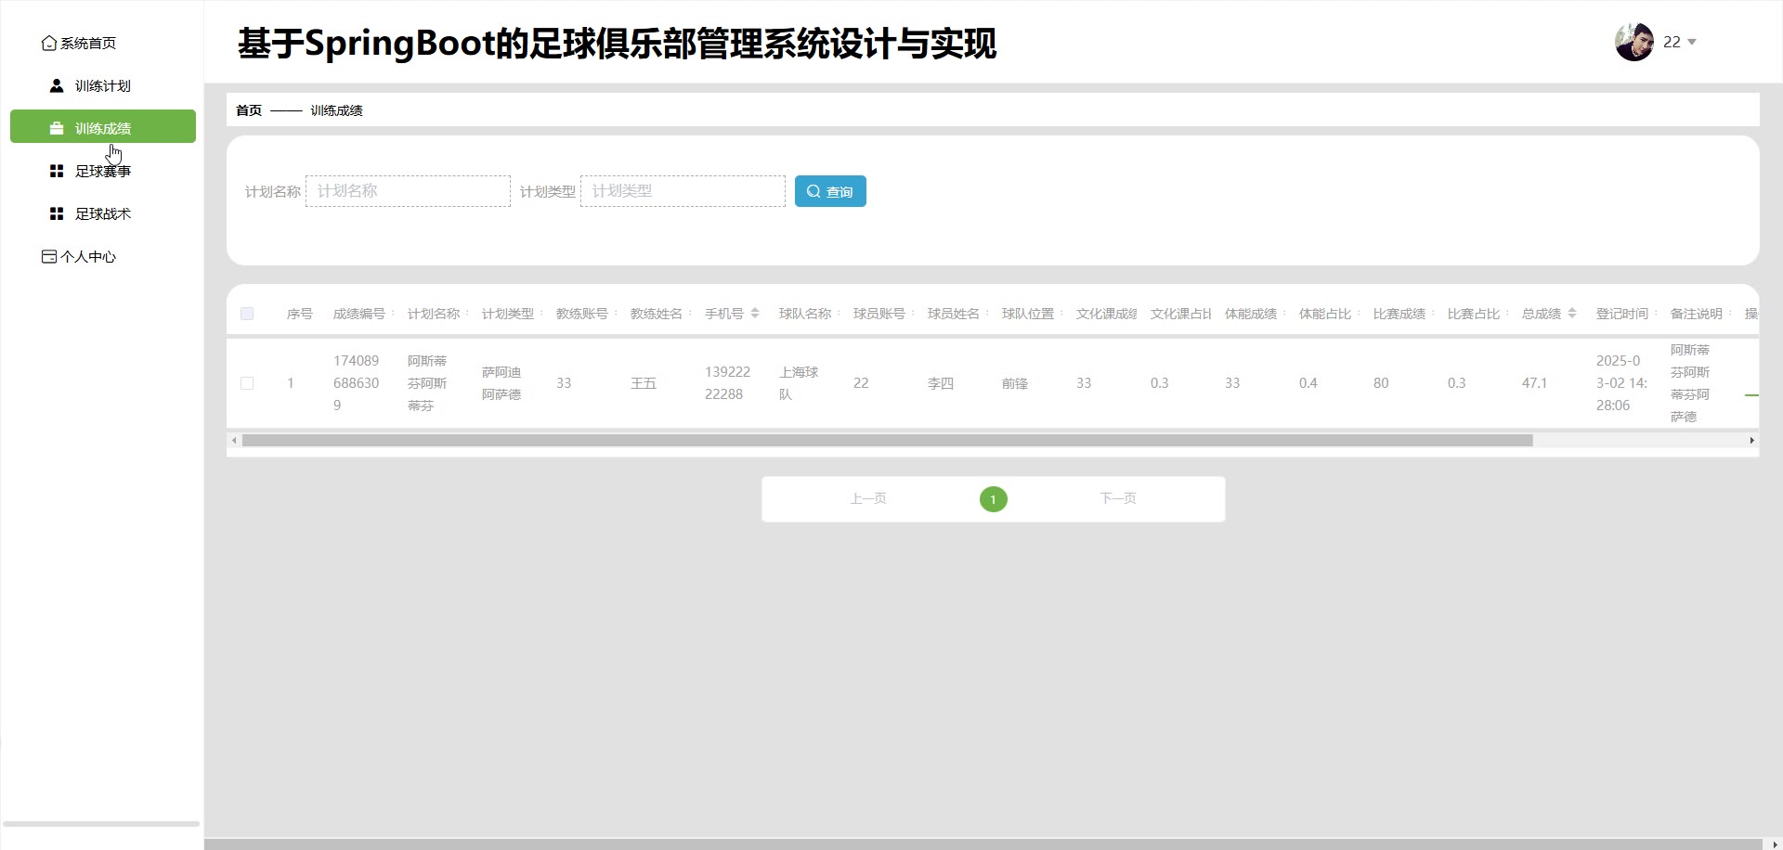Click the briefcase icon on 训练成绩
The image size is (1783, 850).
point(57,129)
